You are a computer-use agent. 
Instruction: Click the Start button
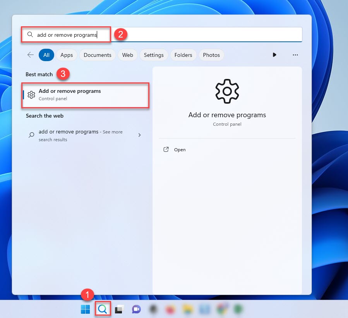pos(85,309)
